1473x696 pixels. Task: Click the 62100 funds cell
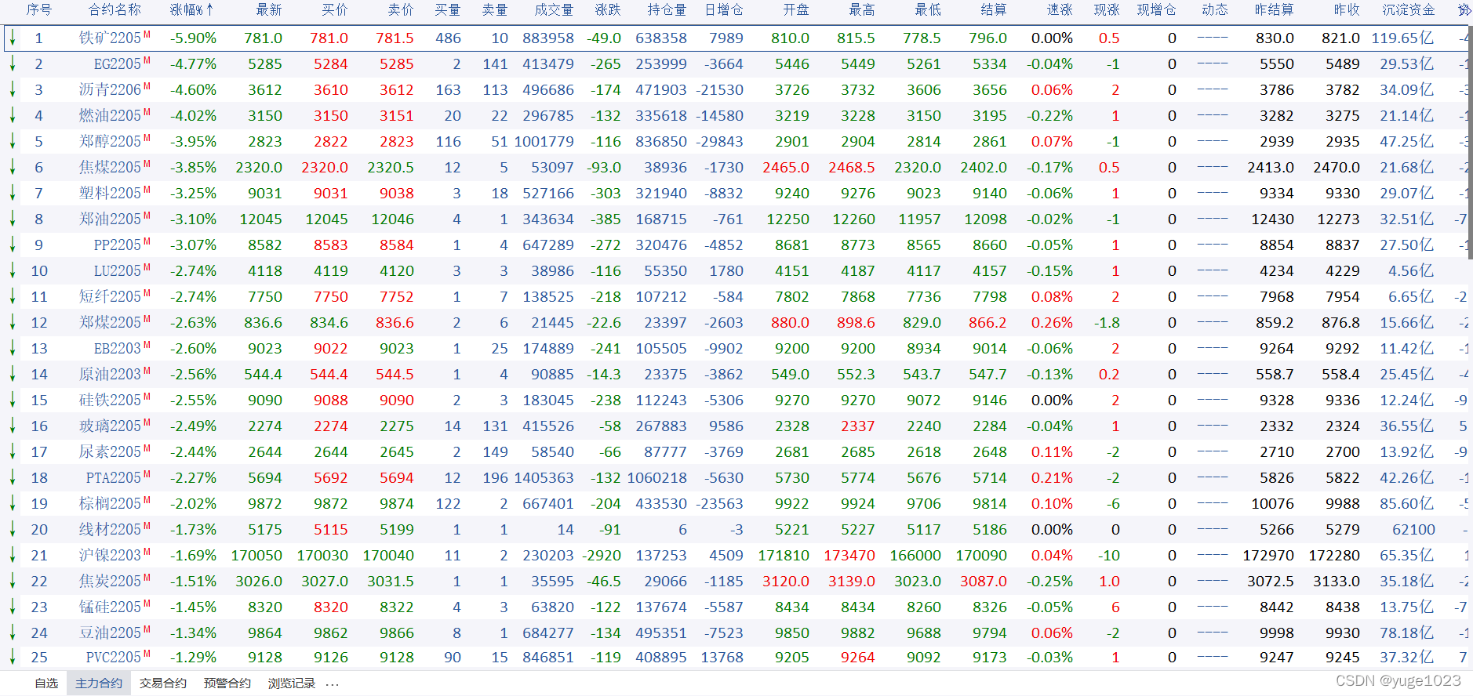tap(1413, 529)
